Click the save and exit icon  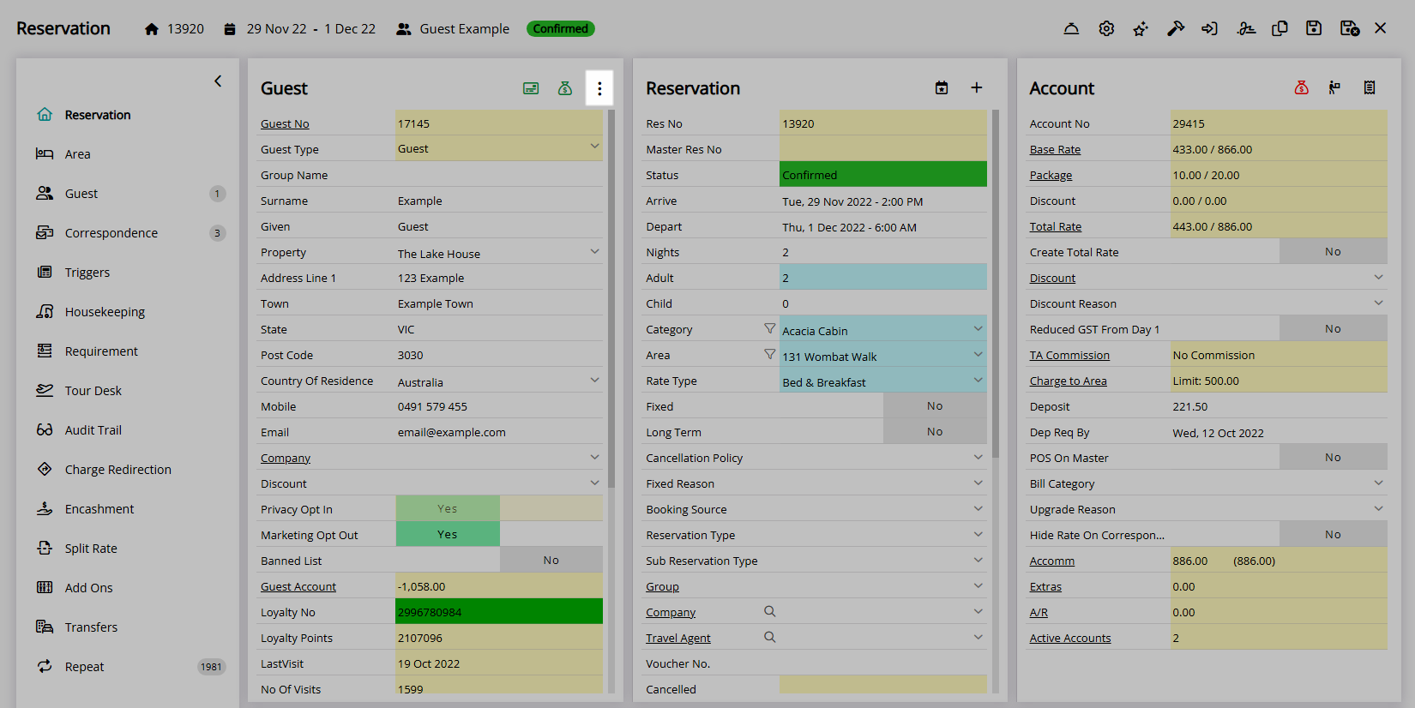tap(1349, 28)
